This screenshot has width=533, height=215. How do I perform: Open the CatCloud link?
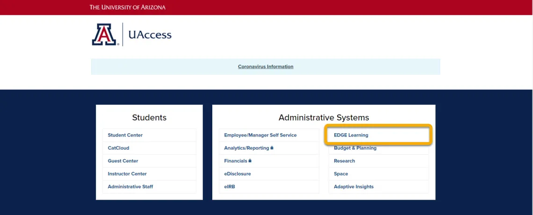(x=118, y=148)
